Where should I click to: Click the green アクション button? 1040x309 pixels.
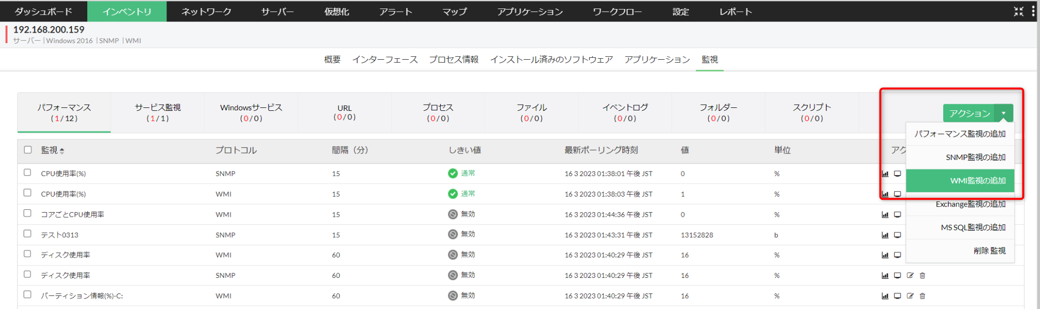[969, 113]
